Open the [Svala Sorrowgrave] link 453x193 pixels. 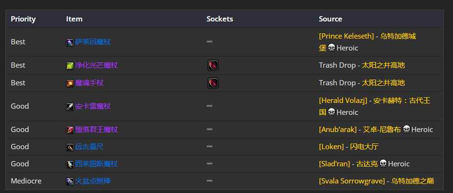(x=352, y=181)
